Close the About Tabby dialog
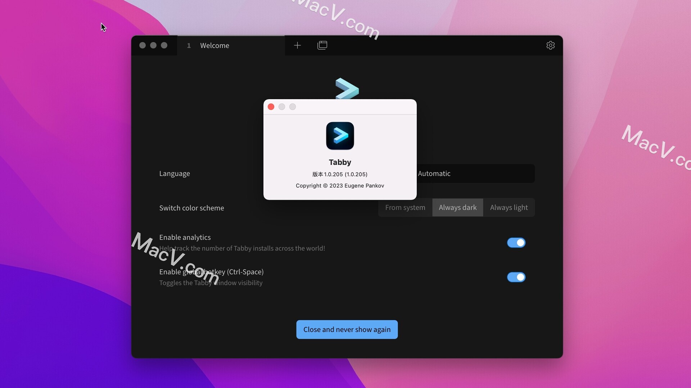Image resolution: width=691 pixels, height=388 pixels. (x=271, y=107)
